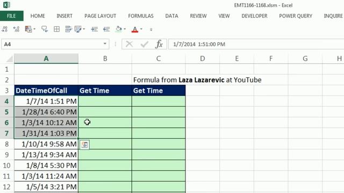Select the DATA ribbon tab

[x=172, y=16]
